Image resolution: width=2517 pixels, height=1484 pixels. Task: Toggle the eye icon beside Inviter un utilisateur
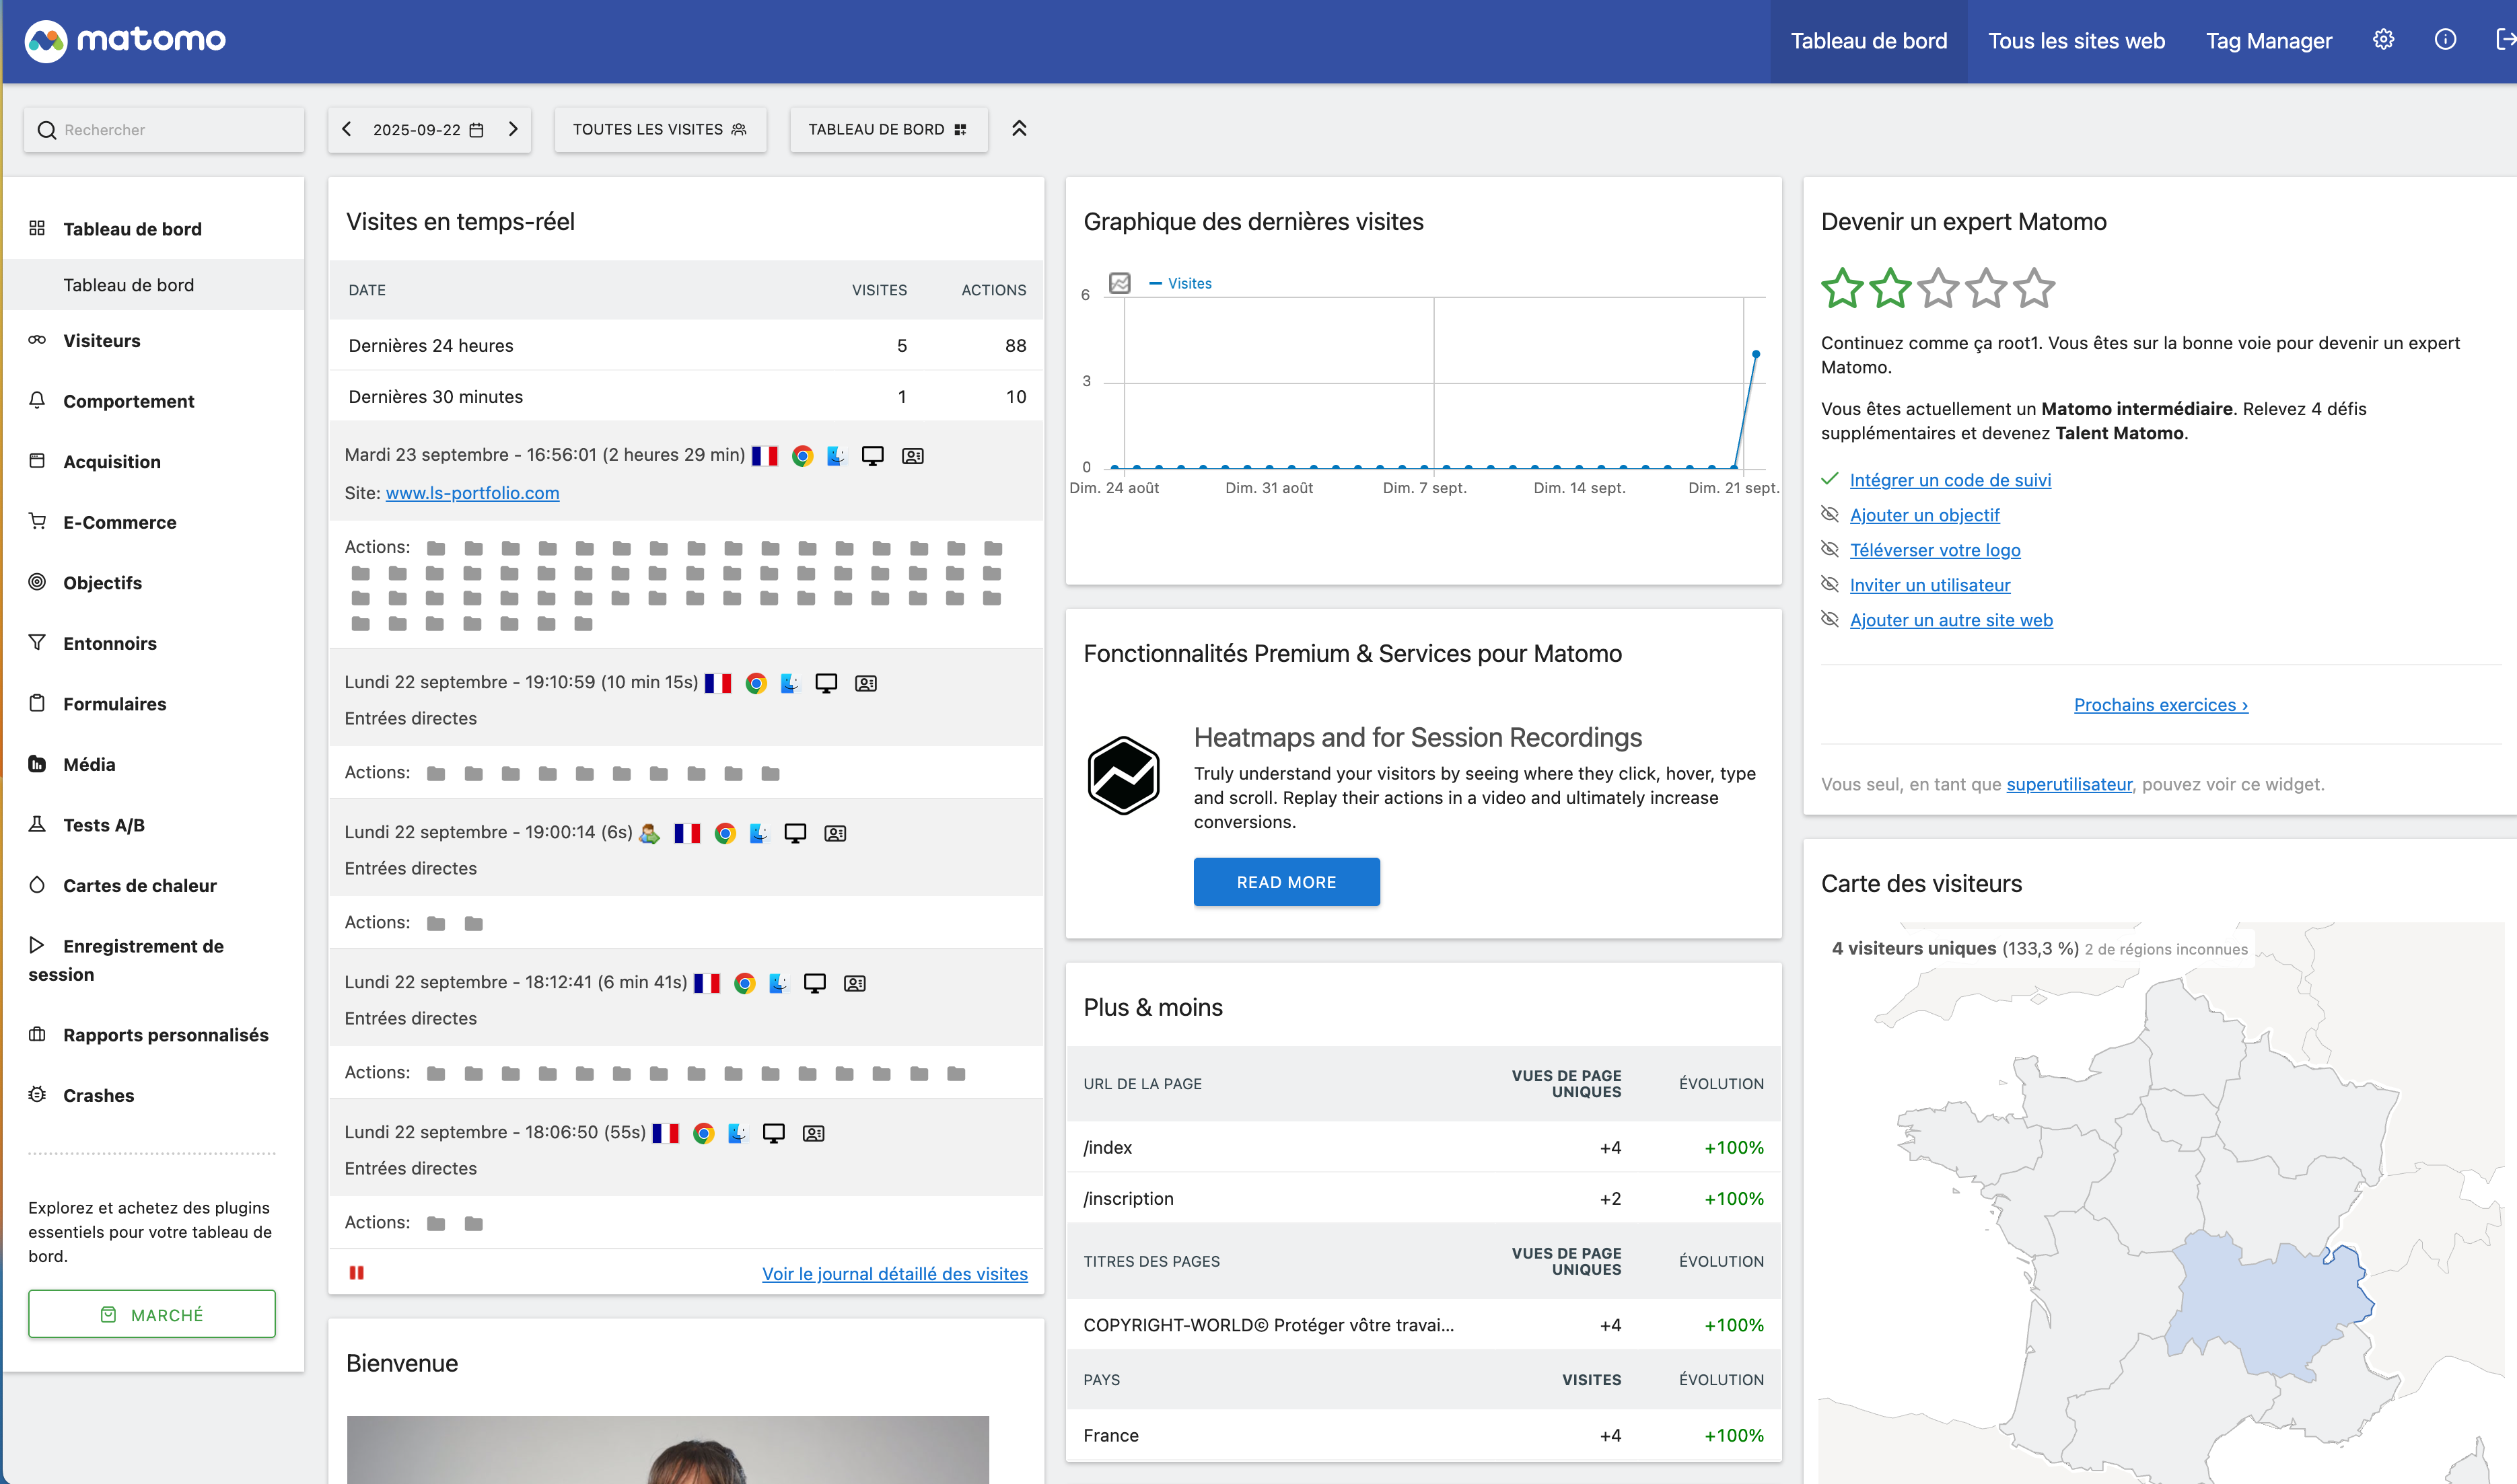pyautogui.click(x=1830, y=584)
